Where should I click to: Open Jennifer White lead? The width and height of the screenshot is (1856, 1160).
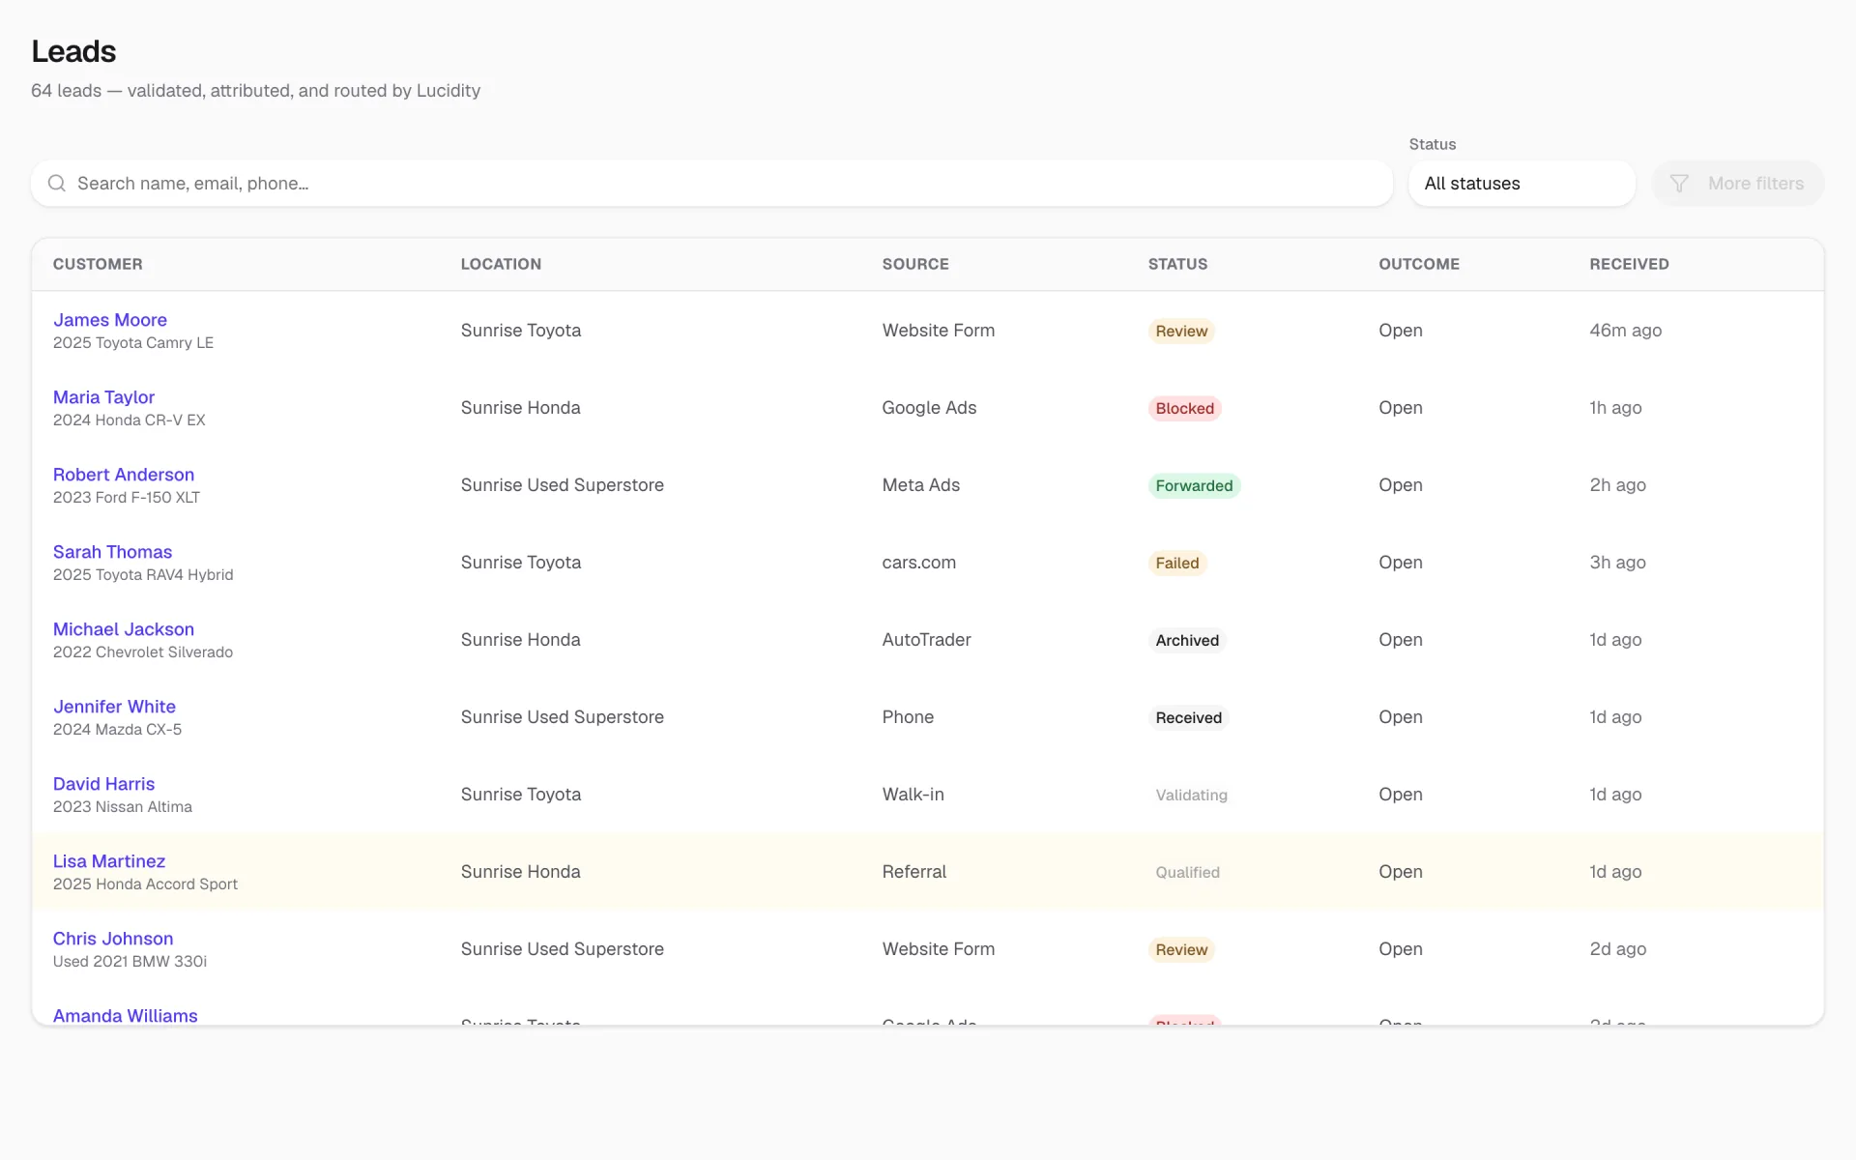114,707
